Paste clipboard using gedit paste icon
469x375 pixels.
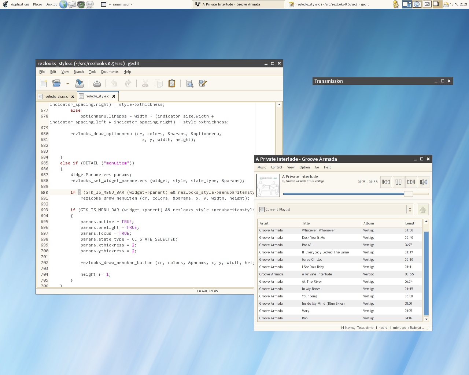[172, 83]
